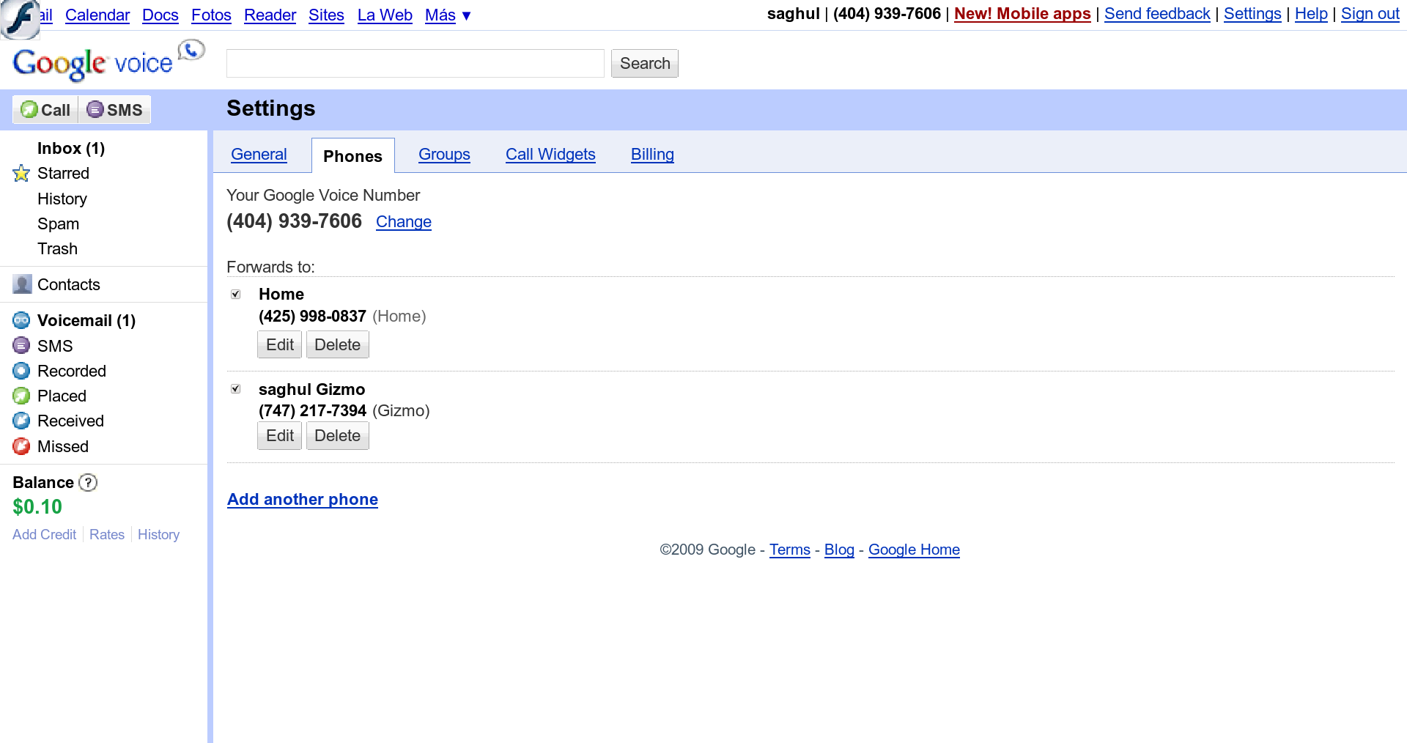Expand the Más dropdown menu

[448, 15]
